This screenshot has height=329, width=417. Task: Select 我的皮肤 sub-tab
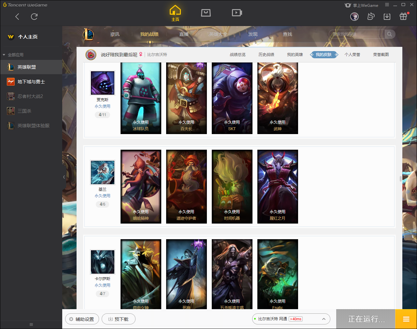[x=324, y=55]
